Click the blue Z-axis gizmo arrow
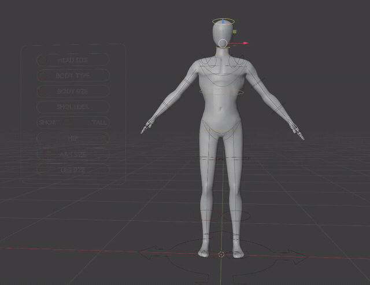Screen dimensions: 370x285 point(223,21)
